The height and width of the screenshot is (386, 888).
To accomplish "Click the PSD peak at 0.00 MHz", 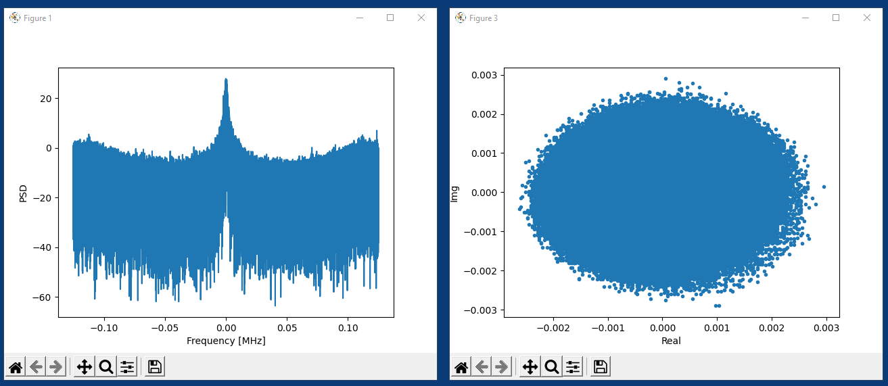I will (226, 80).
